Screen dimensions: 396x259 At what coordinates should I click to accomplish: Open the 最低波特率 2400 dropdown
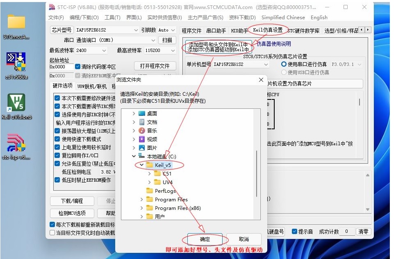[x=91, y=50]
